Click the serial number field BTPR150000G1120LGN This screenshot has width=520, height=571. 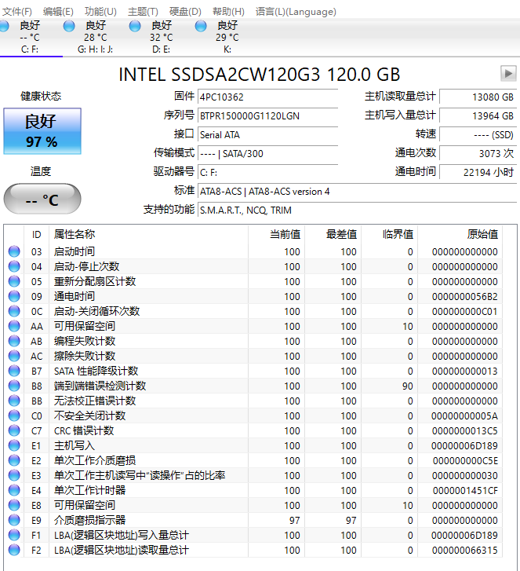[268, 116]
